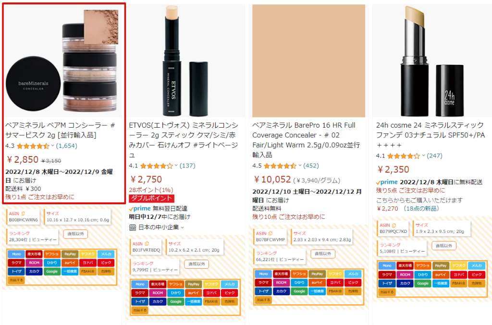
Task: Open rating breakdown chevron for 24h cosme
Action: pyautogui.click(x=424, y=156)
